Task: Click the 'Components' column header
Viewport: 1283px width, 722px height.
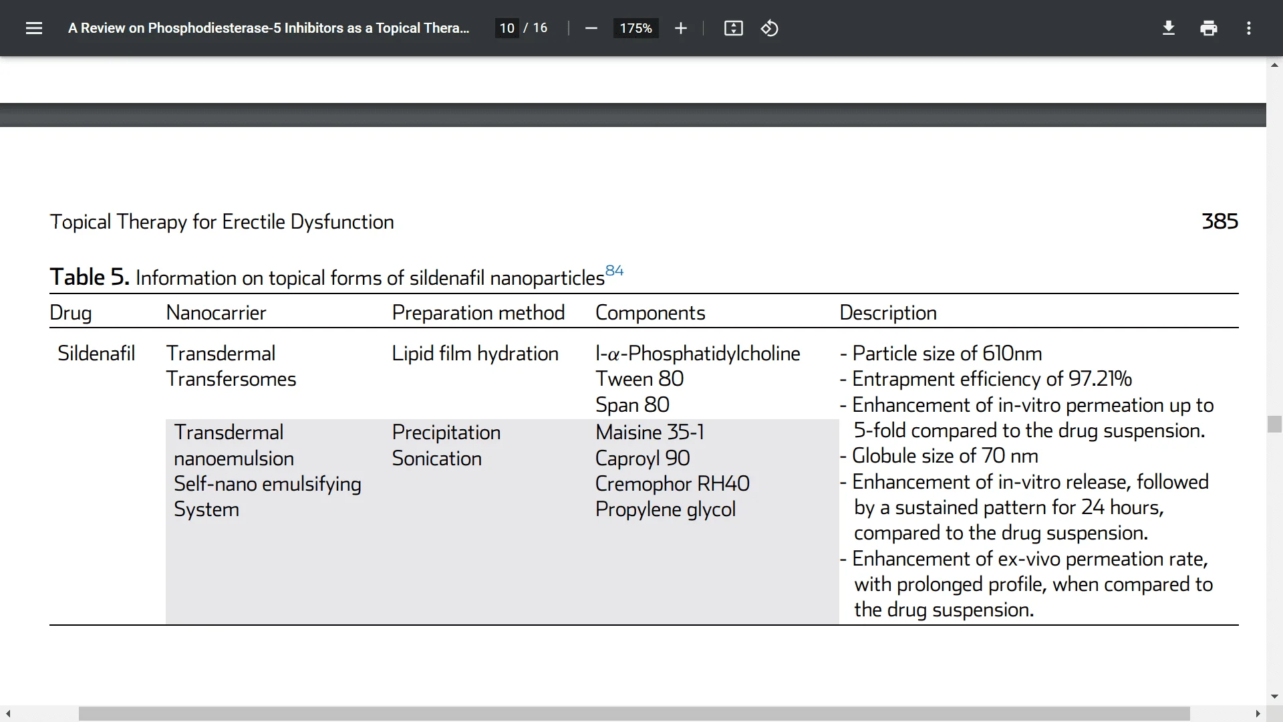Action: tap(650, 312)
